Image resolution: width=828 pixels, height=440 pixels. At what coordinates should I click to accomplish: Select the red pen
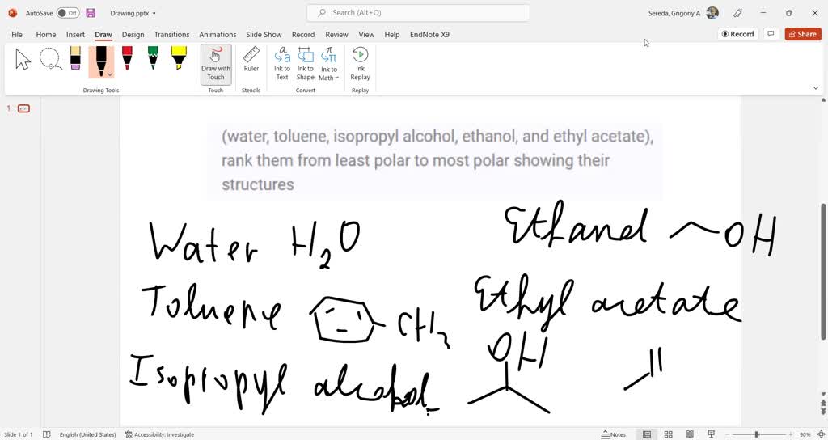pyautogui.click(x=127, y=58)
